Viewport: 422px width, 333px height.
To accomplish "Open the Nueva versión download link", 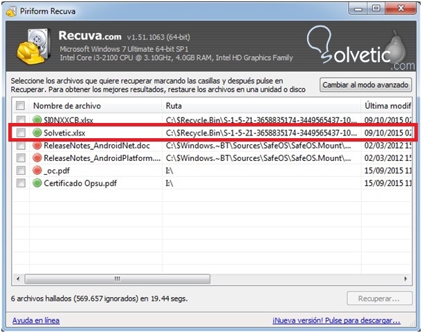I will tap(336, 321).
